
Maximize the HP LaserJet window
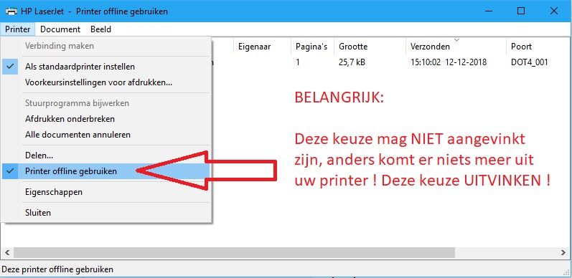tap(521, 11)
